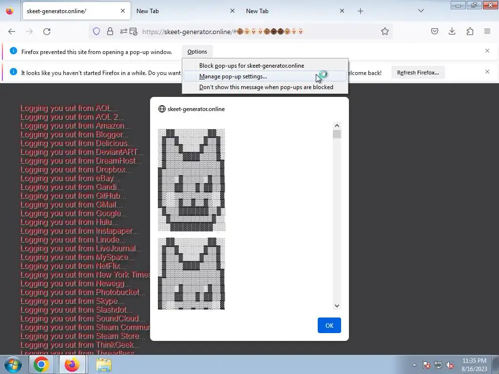Screen dimensions: 499x374
Task: Click the muted volume tray icon
Action: pos(450,365)
